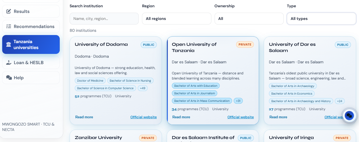Click the Dodoma · Dodoma location text
Screen dimensions: 359x142
[x=92, y=56]
